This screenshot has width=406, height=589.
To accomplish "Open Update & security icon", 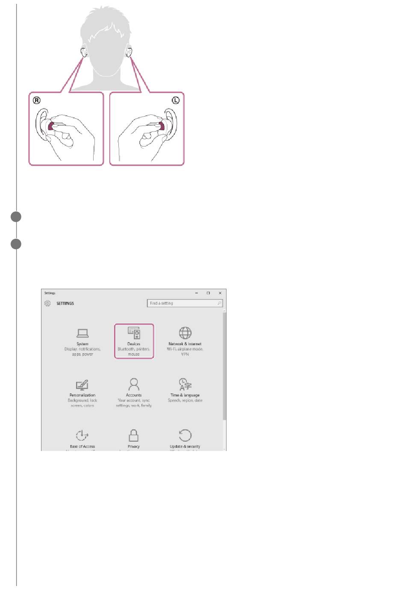I will [185, 435].
